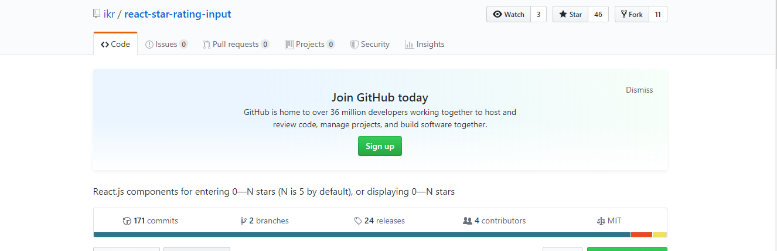Screen dimensions: 777x251
Task: Dismiss the Join GitHub banner
Action: (x=639, y=90)
